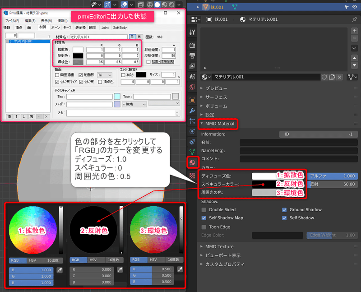
Task: Pick diffuse color with eyedropper icon
Action: 60,270
